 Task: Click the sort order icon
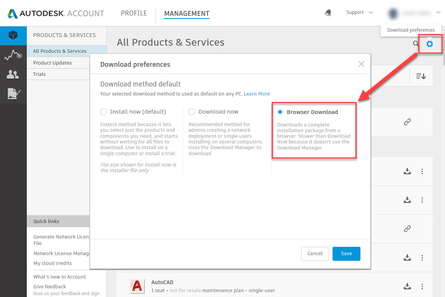pyautogui.click(x=421, y=76)
